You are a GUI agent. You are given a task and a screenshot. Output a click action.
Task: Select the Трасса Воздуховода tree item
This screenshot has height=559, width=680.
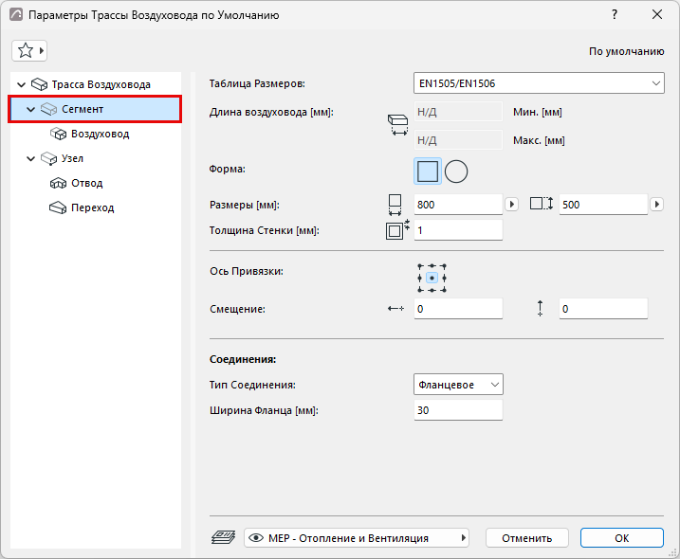point(101,84)
